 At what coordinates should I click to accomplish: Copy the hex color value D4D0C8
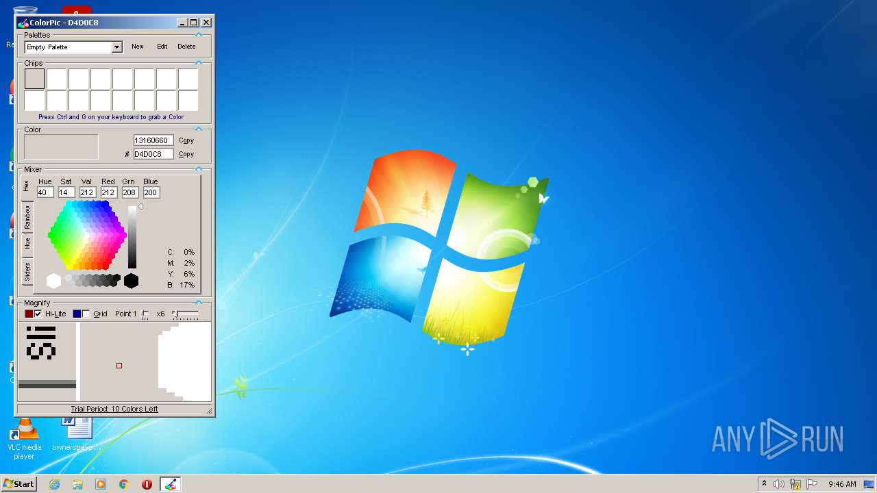pyautogui.click(x=186, y=154)
